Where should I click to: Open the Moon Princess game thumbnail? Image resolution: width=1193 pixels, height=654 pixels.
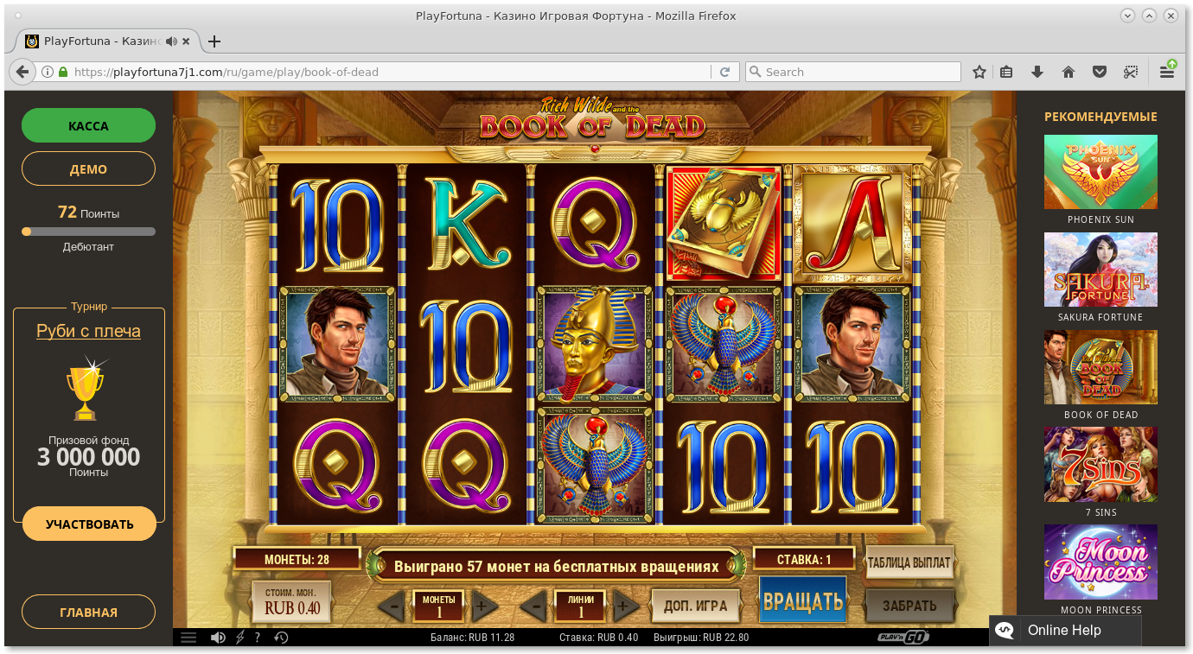click(1100, 562)
